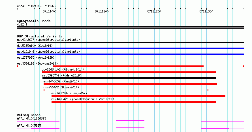Click left red endpoint marker of esv3564196
Viewport: 252px width, 132px height.
(x=17, y=66)
